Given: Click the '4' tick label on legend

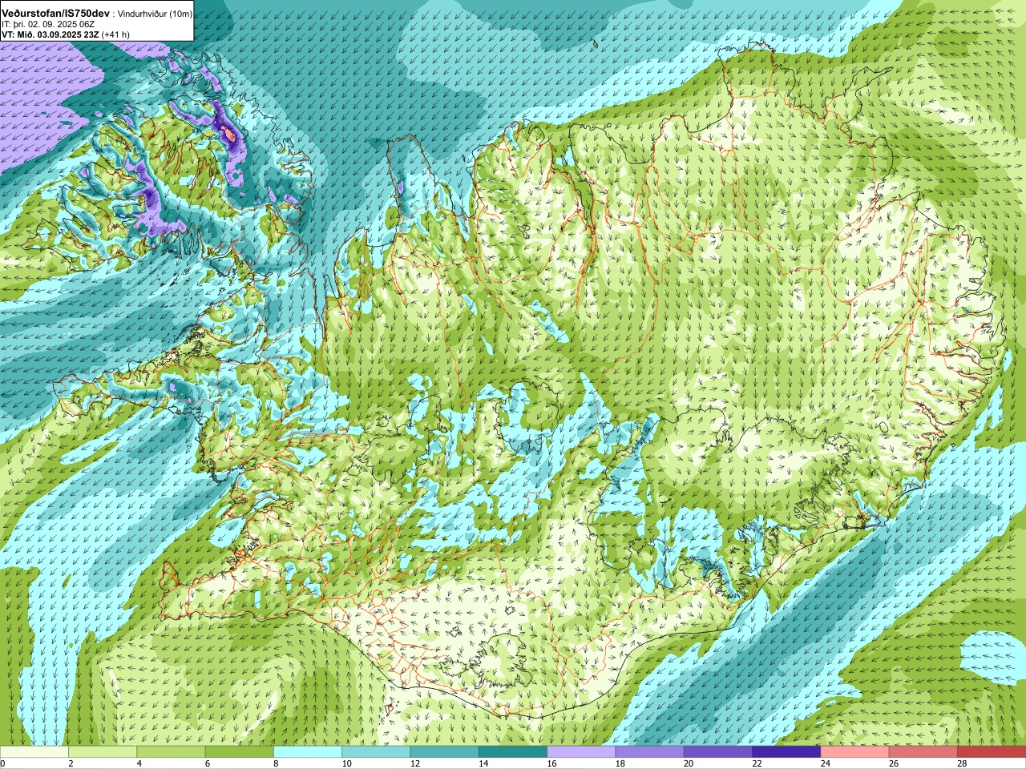Looking at the screenshot, I should point(139,763).
